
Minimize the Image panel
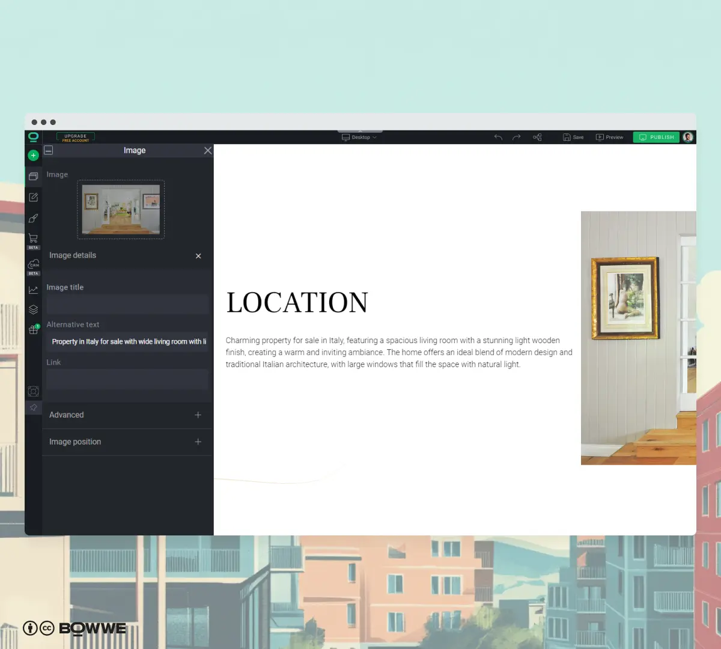pos(49,150)
